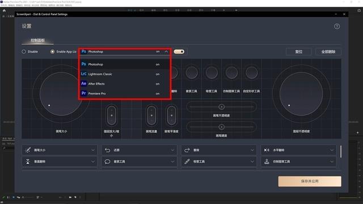The image size is (363, 204).
Task: Toggle the Photoshop on/off switch
Action: coord(179,52)
